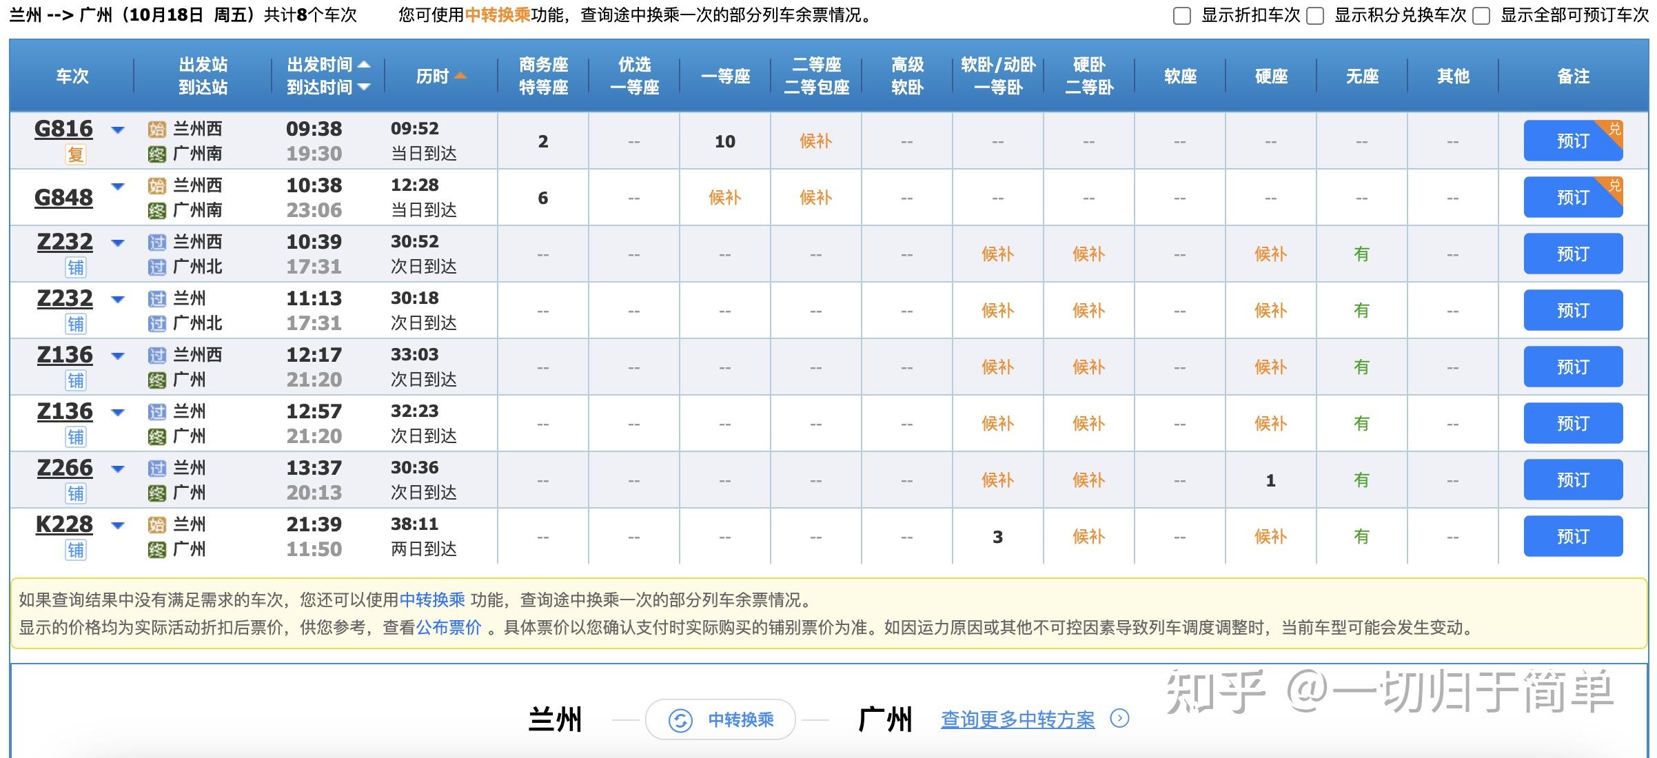Click 兑 corner badge on G848 预订 button
The width and height of the screenshot is (1657, 758).
pyautogui.click(x=1614, y=186)
